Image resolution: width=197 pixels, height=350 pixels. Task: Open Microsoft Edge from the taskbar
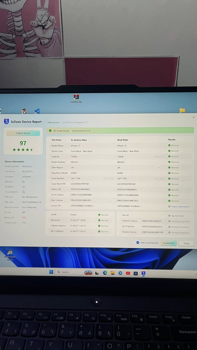coord(105,273)
